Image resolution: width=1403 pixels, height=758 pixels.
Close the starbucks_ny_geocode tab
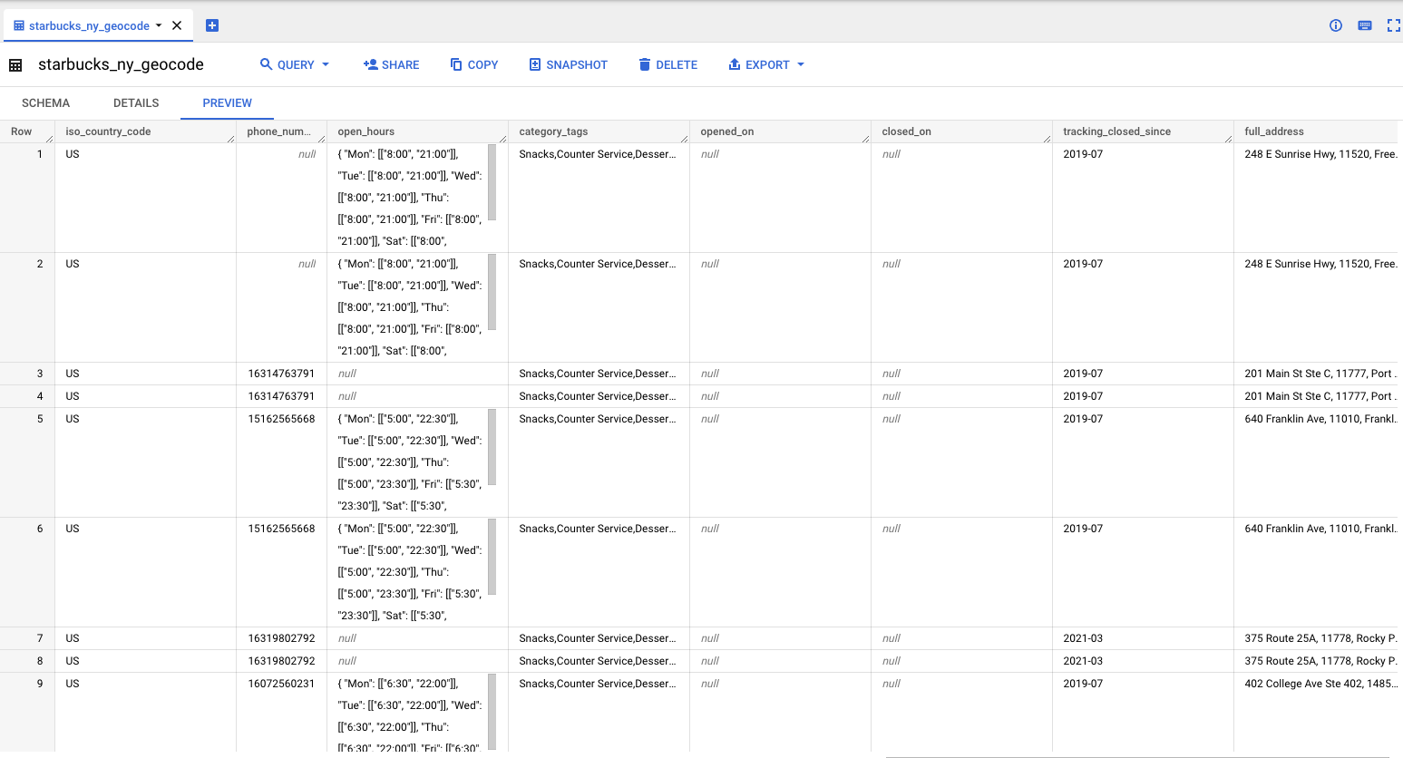177,25
